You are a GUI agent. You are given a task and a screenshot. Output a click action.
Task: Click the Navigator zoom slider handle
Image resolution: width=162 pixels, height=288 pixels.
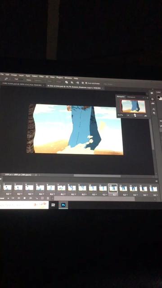pyautogui.click(x=135, y=115)
